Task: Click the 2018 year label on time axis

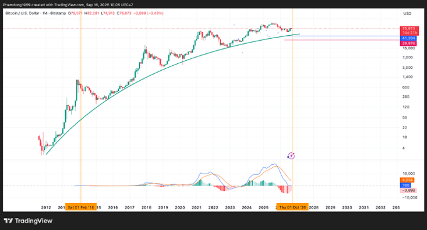Action: pyautogui.click(x=146, y=207)
